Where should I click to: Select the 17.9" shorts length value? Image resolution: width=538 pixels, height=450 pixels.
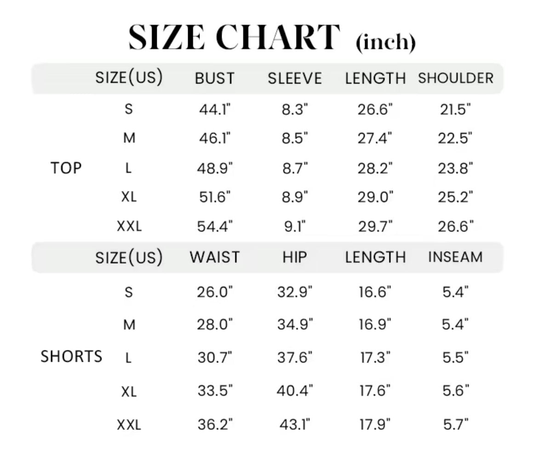375,425
